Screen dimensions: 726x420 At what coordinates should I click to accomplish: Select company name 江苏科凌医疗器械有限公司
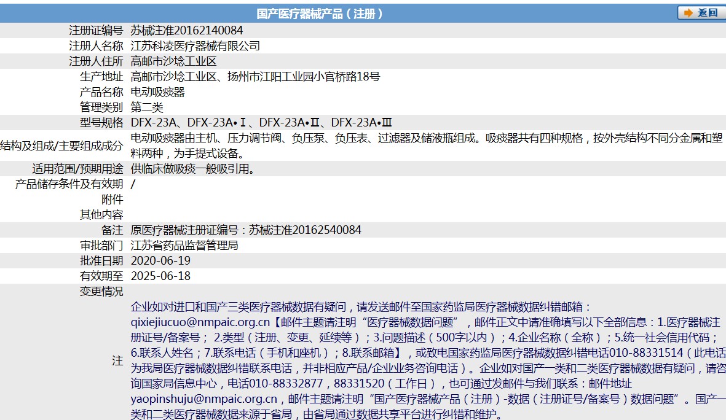click(195, 46)
